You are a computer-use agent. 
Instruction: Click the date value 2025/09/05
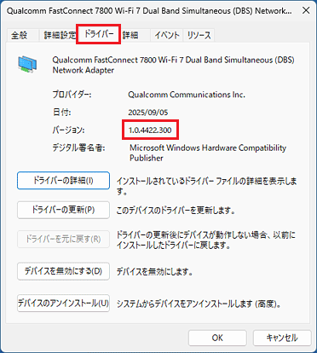[148, 113]
